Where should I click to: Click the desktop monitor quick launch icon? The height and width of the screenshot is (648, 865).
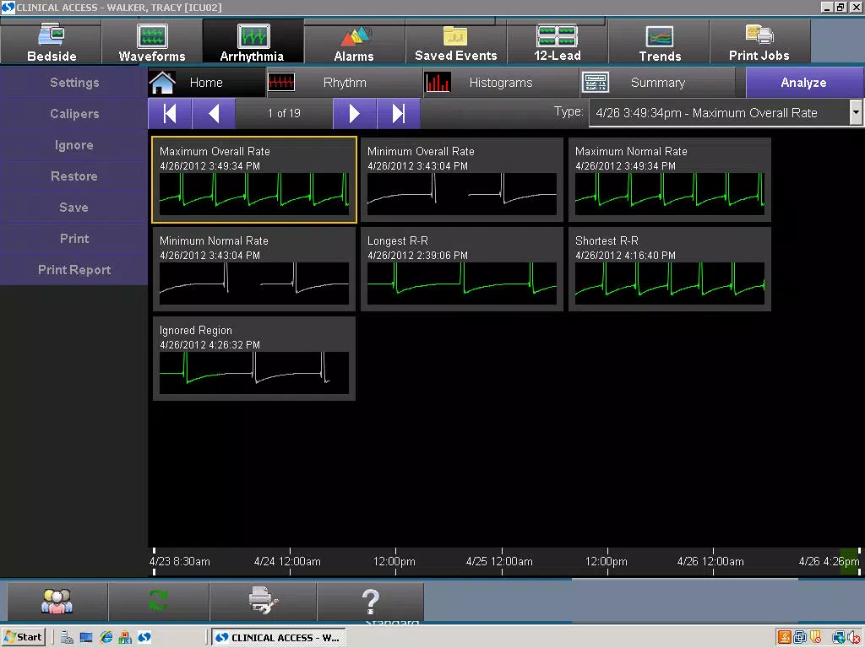click(86, 638)
